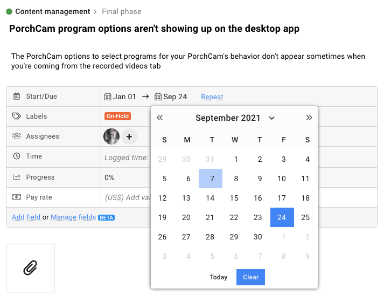Click the assignee avatar photo

tap(111, 136)
